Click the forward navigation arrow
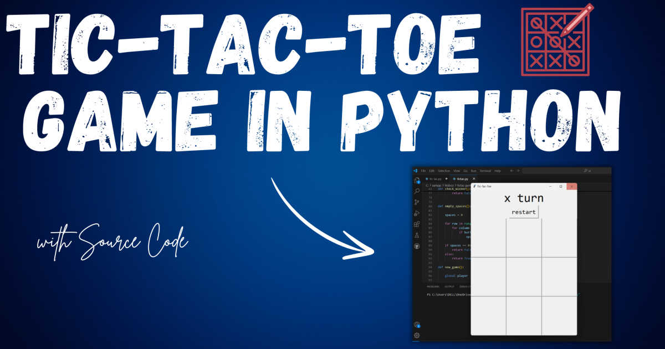The width and height of the screenshot is (665, 349). coord(518,171)
